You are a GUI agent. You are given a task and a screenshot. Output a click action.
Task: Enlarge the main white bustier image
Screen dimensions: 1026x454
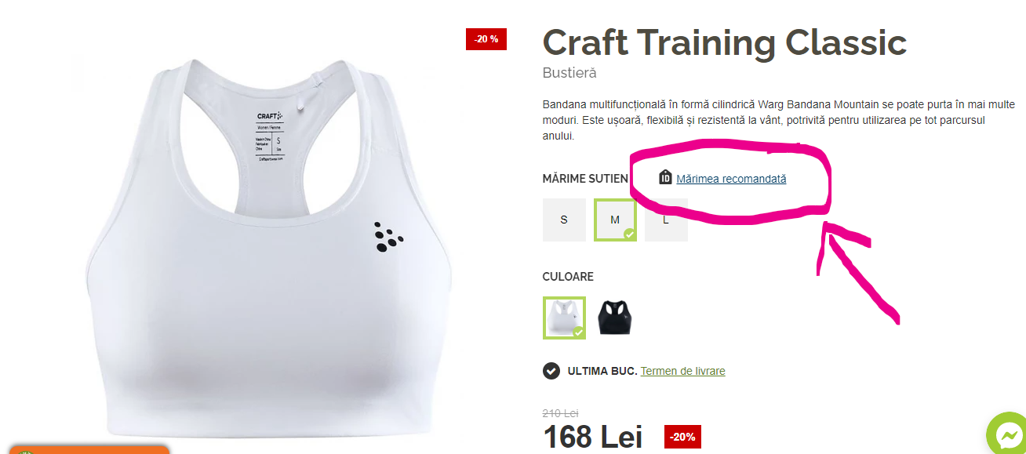269,243
